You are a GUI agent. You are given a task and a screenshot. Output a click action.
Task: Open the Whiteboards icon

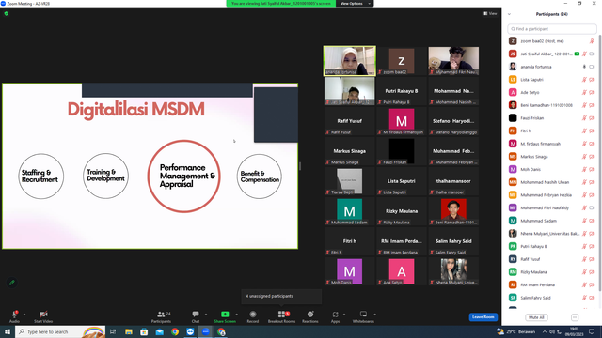click(363, 314)
